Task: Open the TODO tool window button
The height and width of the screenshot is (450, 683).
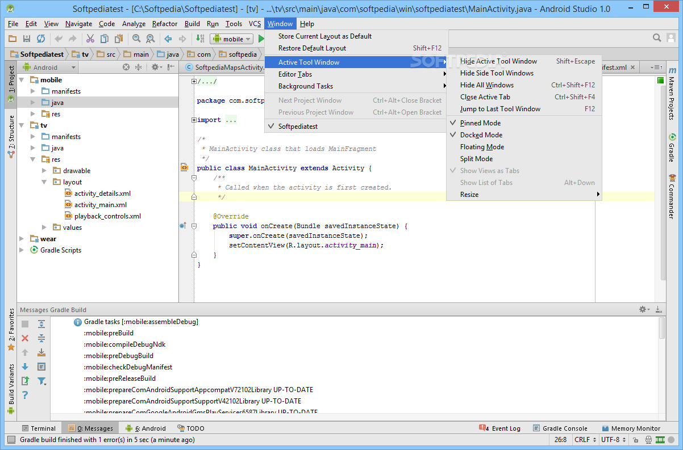Action: 190,428
